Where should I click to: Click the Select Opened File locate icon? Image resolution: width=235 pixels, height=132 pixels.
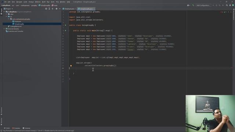tap(46, 9)
